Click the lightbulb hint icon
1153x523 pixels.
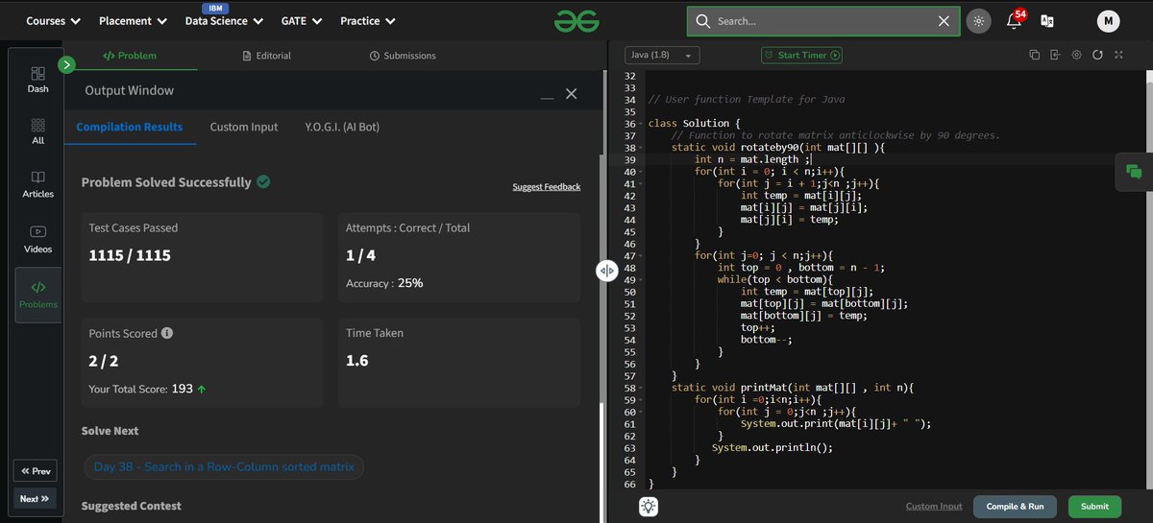[649, 507]
